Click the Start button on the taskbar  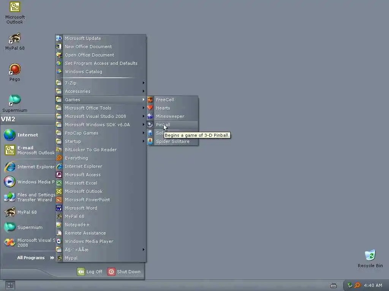(x=10, y=285)
